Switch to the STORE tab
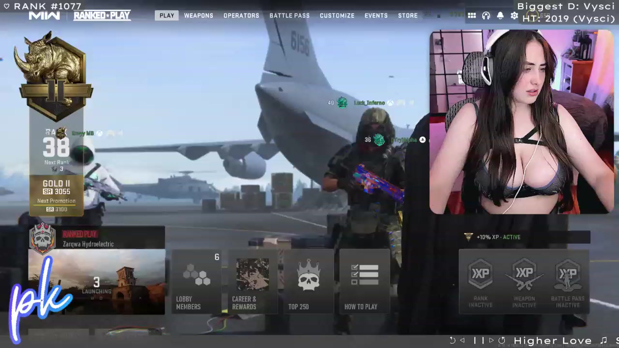 point(408,15)
